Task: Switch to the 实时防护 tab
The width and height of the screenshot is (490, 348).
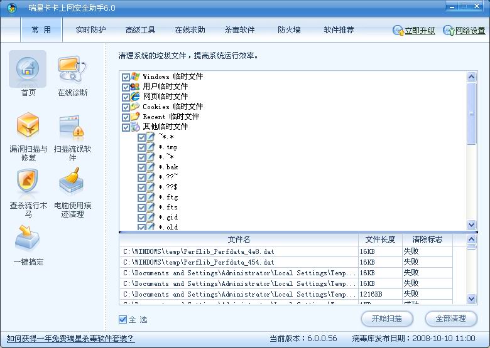Action: [x=90, y=30]
